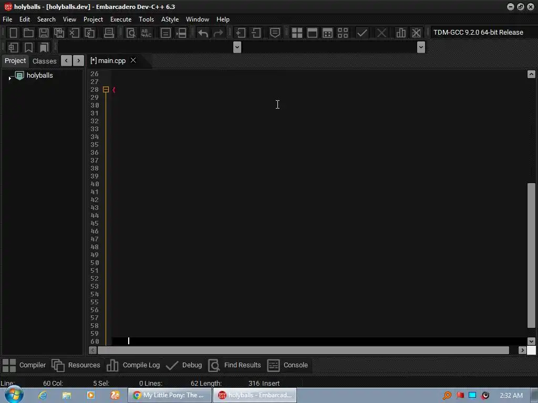Open the AStyle menu
The image size is (538, 403).
[170, 19]
